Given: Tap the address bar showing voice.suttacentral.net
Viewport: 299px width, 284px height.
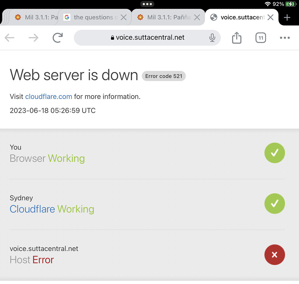Looking at the screenshot, I should [x=150, y=38].
